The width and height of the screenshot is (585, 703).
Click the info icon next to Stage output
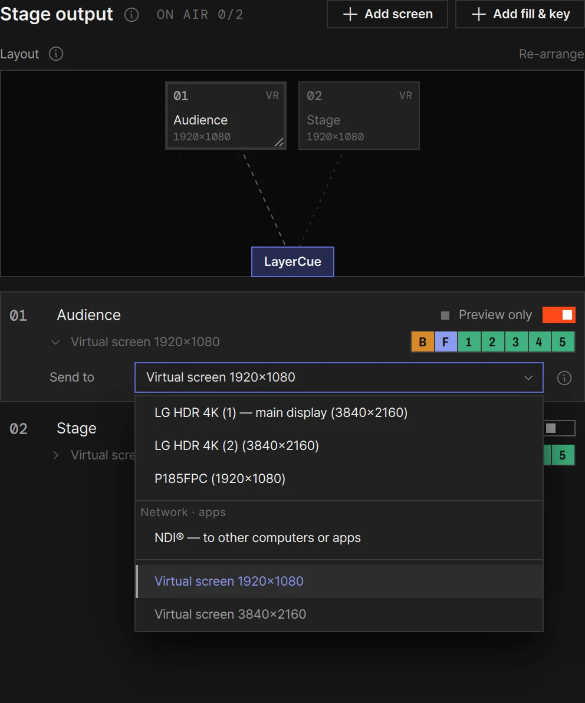click(132, 15)
